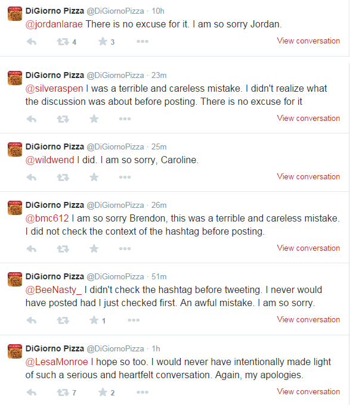Favorite the @silveraspen tweet
The image size is (350, 405).
point(94,119)
